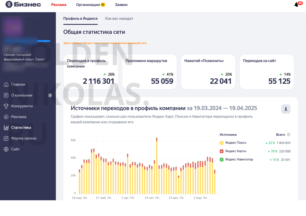Click the document icon for О компании
Screen dimensions: 306x216
6,95
